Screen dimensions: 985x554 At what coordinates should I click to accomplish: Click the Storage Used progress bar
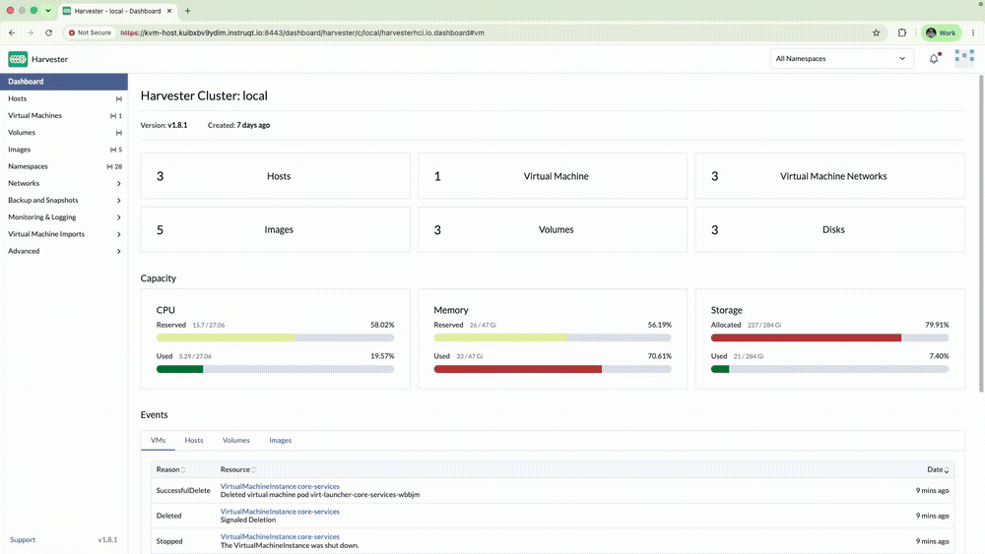tap(829, 369)
